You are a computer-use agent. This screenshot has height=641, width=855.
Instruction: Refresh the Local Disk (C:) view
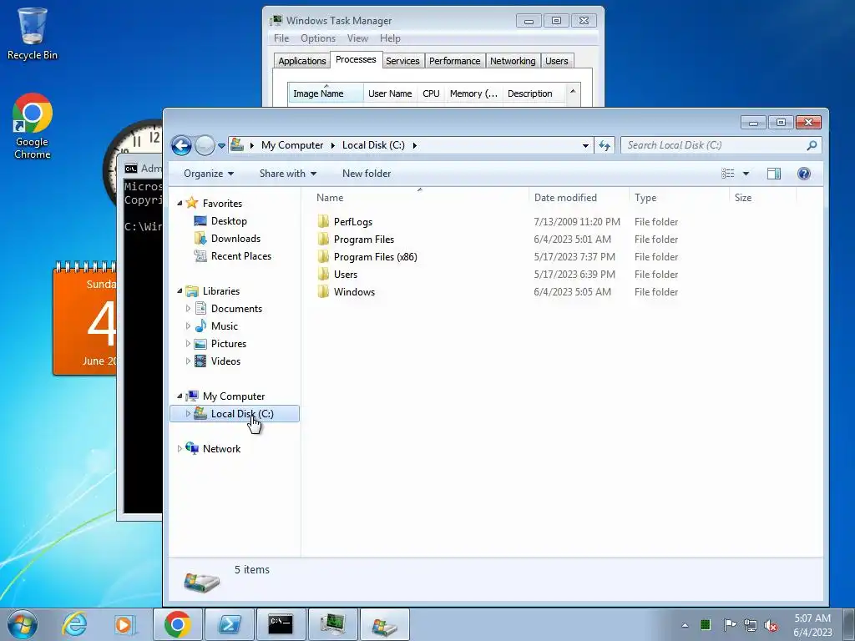[605, 145]
